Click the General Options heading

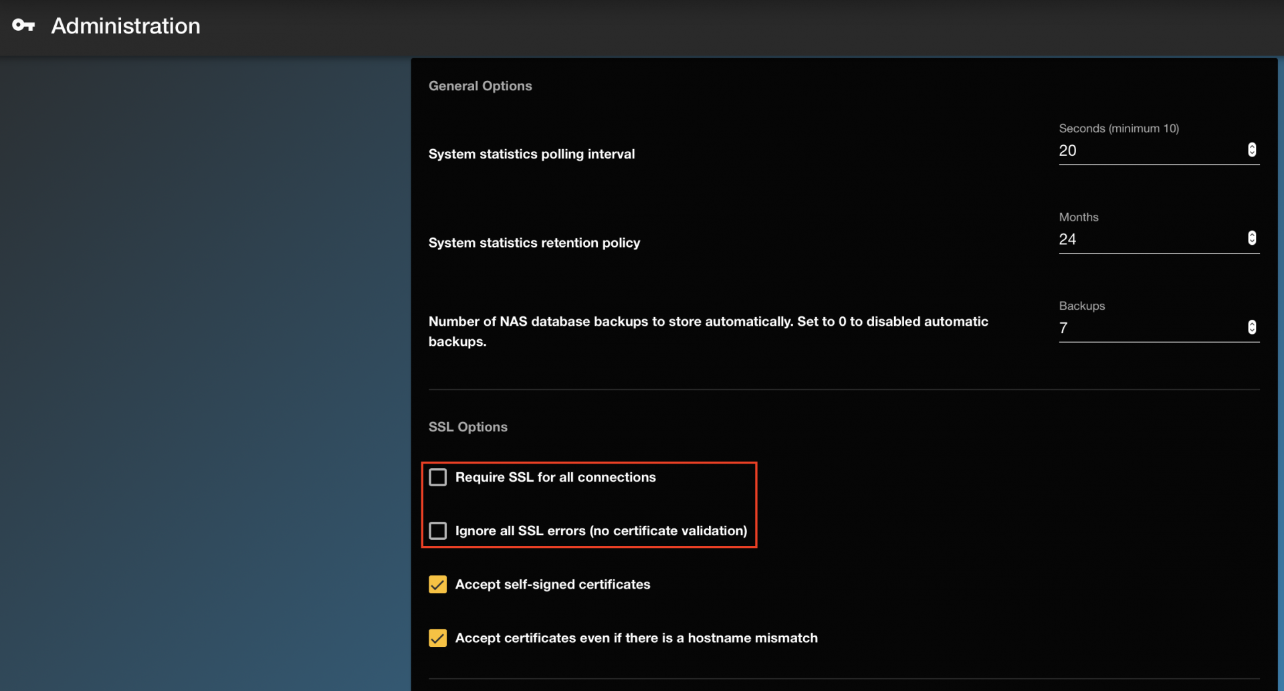(480, 86)
